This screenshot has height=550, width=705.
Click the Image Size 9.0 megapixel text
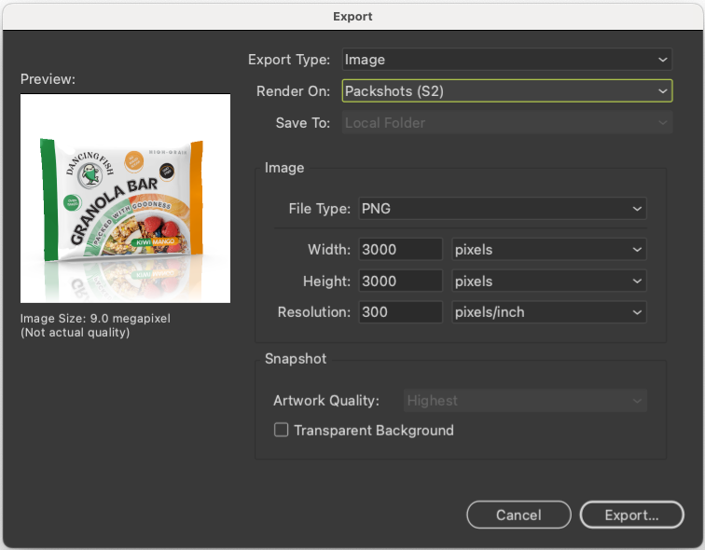95,319
